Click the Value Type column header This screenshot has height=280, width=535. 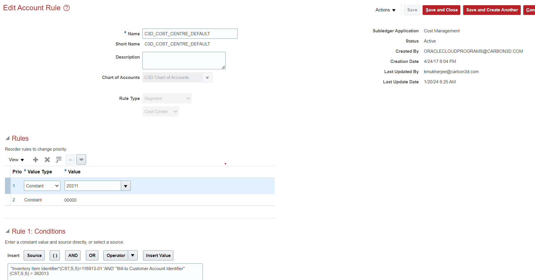tap(40, 172)
